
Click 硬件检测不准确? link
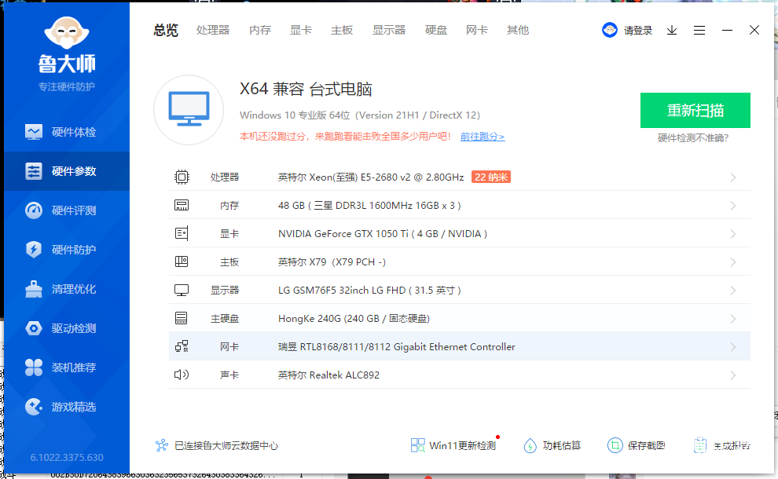tap(693, 138)
